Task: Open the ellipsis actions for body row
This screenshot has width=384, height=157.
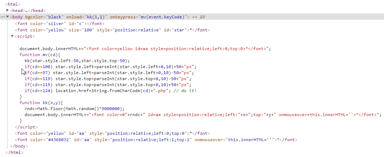Action: pyautogui.click(x=2, y=17)
